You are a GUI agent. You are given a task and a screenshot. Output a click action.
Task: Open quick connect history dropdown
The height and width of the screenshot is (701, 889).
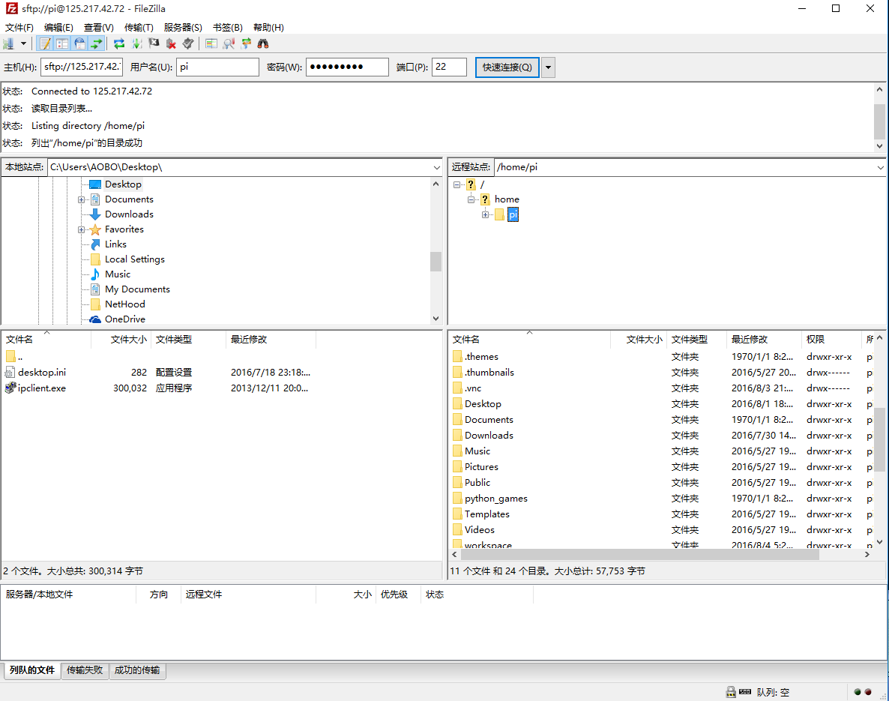(548, 67)
